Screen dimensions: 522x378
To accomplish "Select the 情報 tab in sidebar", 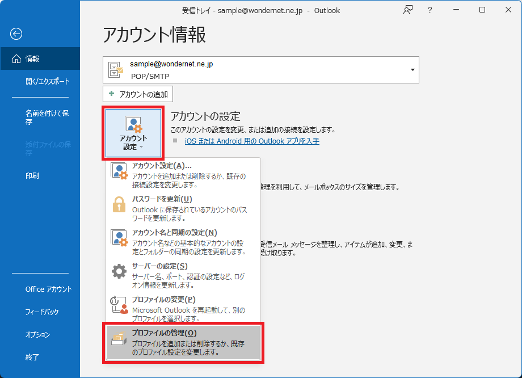I will [x=40, y=58].
